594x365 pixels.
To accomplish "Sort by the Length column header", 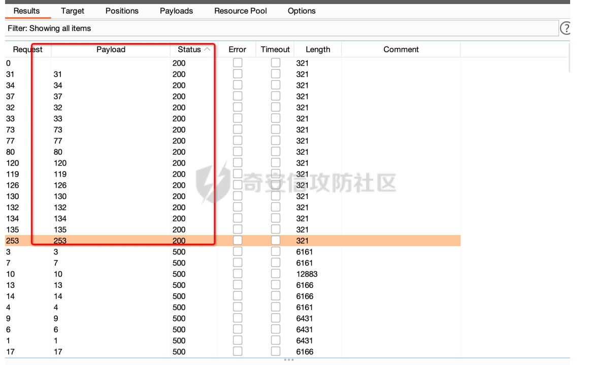I will click(x=318, y=49).
